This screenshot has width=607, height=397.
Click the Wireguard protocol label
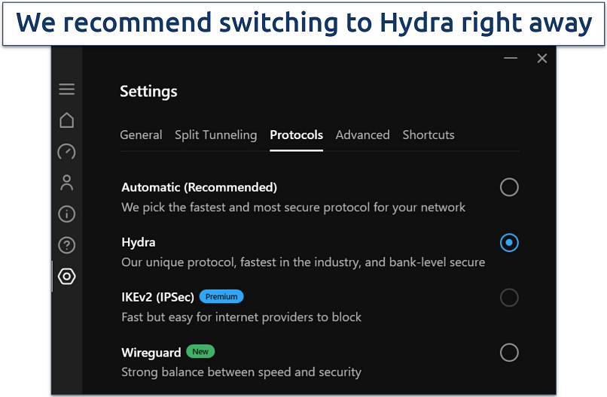tap(151, 353)
